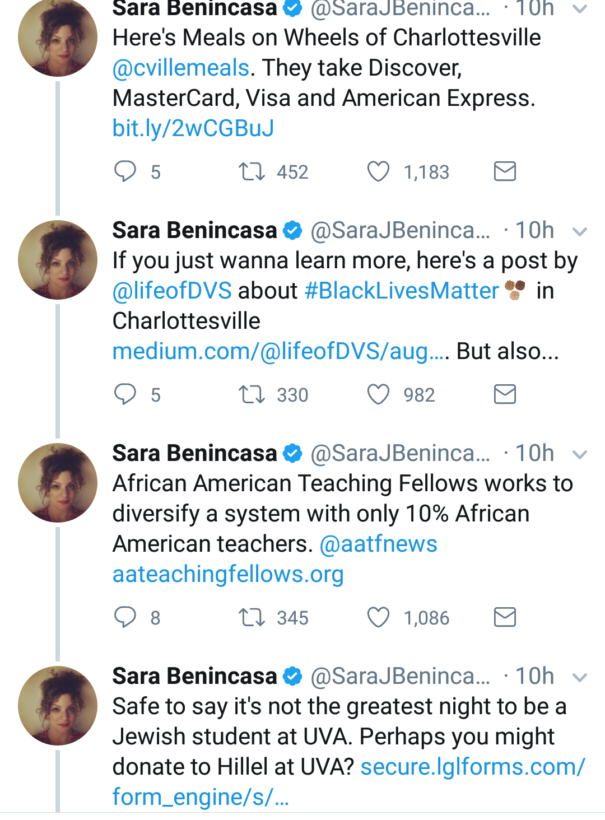Like the tweet with 1,183 likes

point(378,171)
